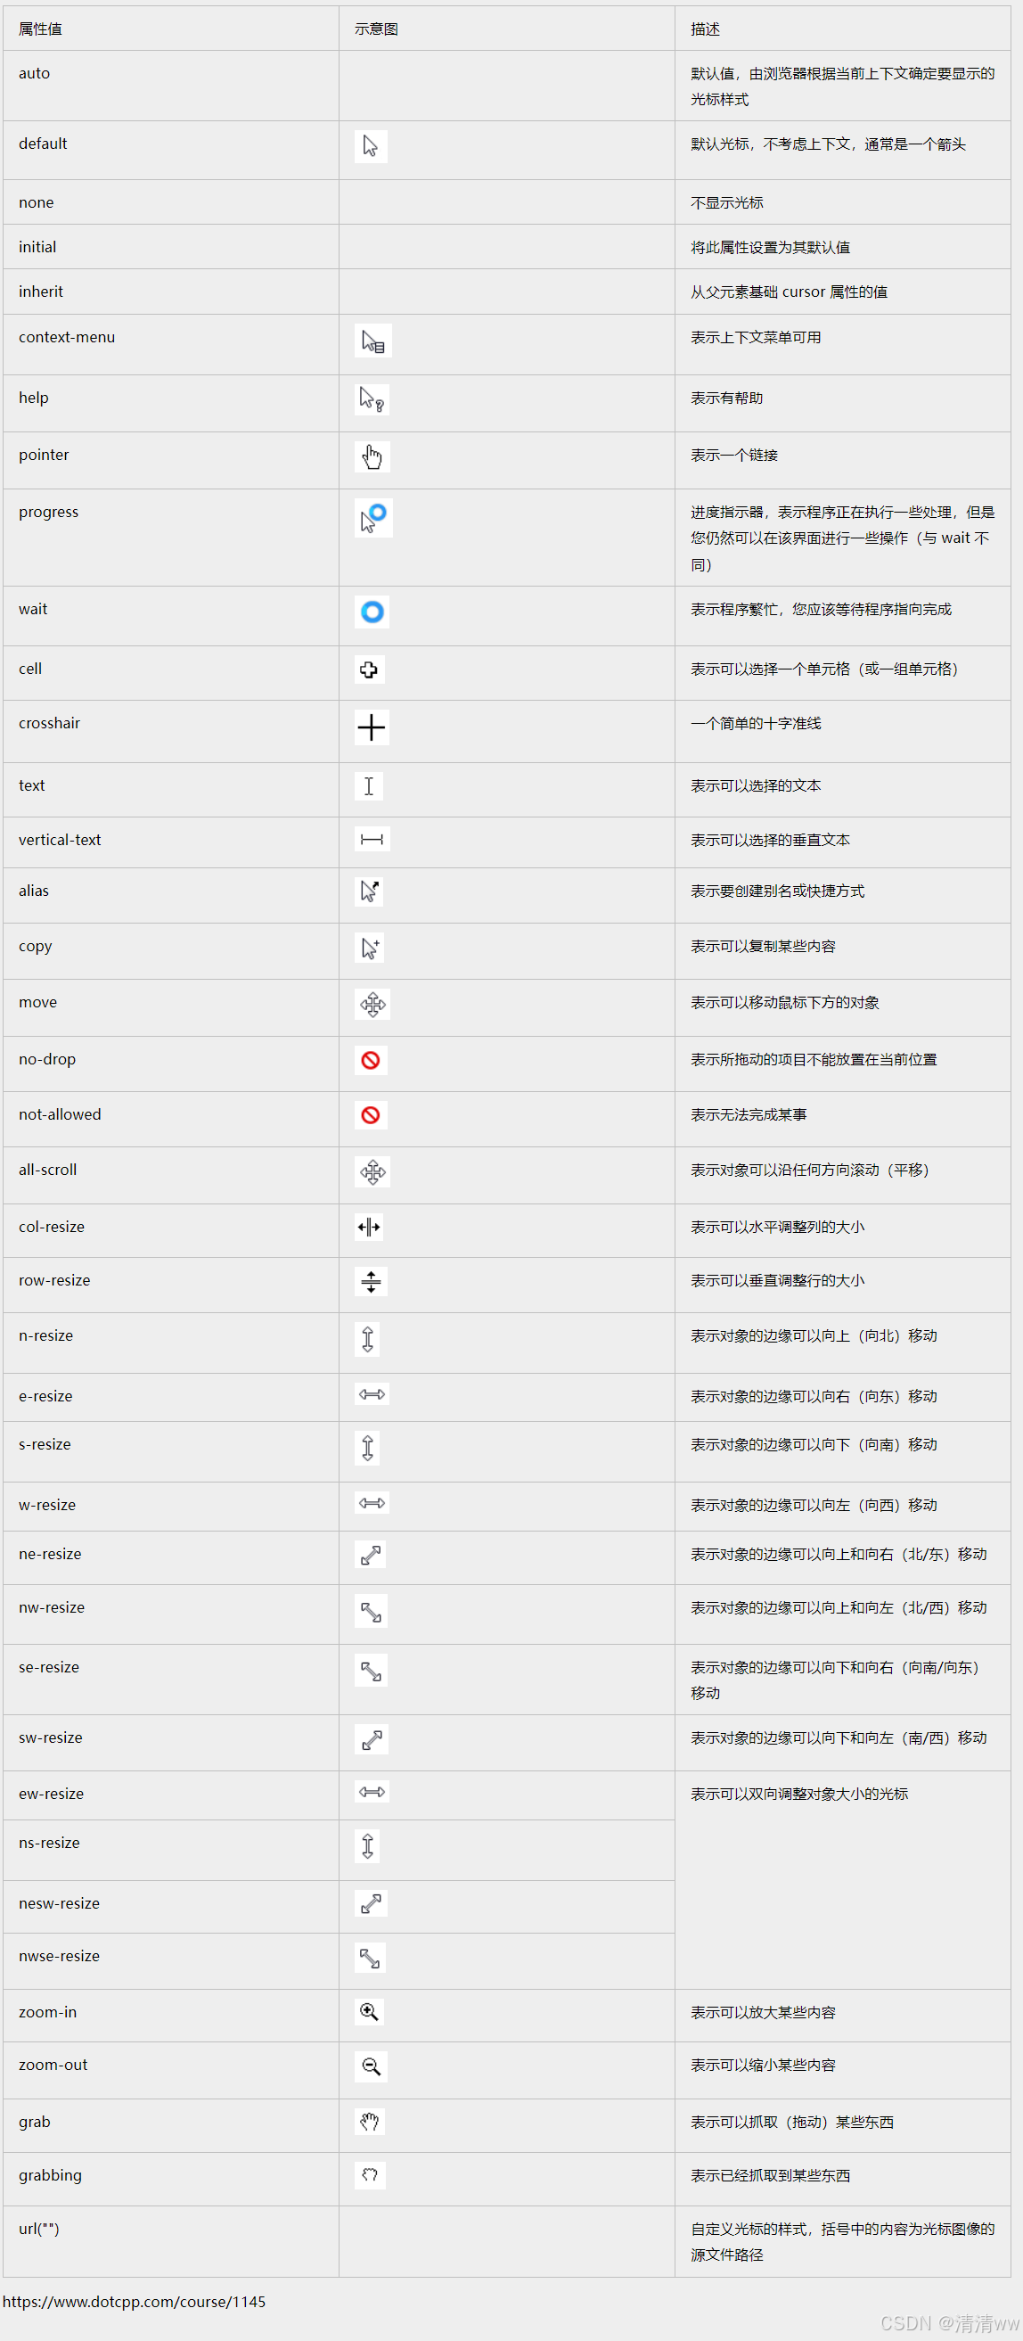The height and width of the screenshot is (2341, 1023).
Task: Click the auto property value cell
Action: pos(171,86)
